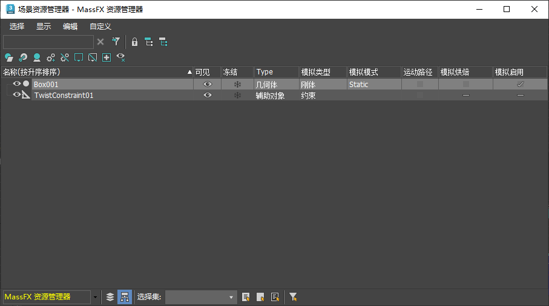The image size is (549, 306).
Task: Open the 选择 menu
Action: [17, 26]
